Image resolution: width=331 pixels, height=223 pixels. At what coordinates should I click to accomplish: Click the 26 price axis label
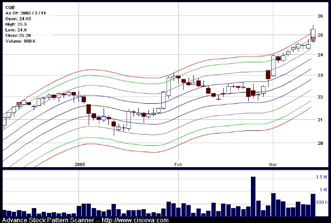[x=320, y=16]
